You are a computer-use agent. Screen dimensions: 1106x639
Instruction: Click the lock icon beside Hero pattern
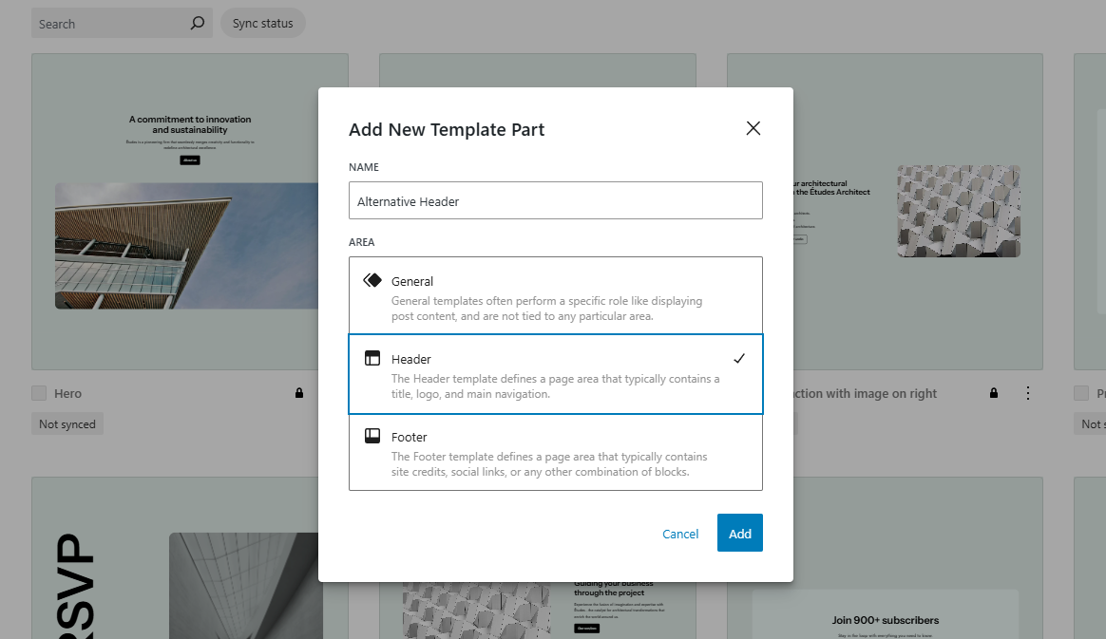click(298, 392)
